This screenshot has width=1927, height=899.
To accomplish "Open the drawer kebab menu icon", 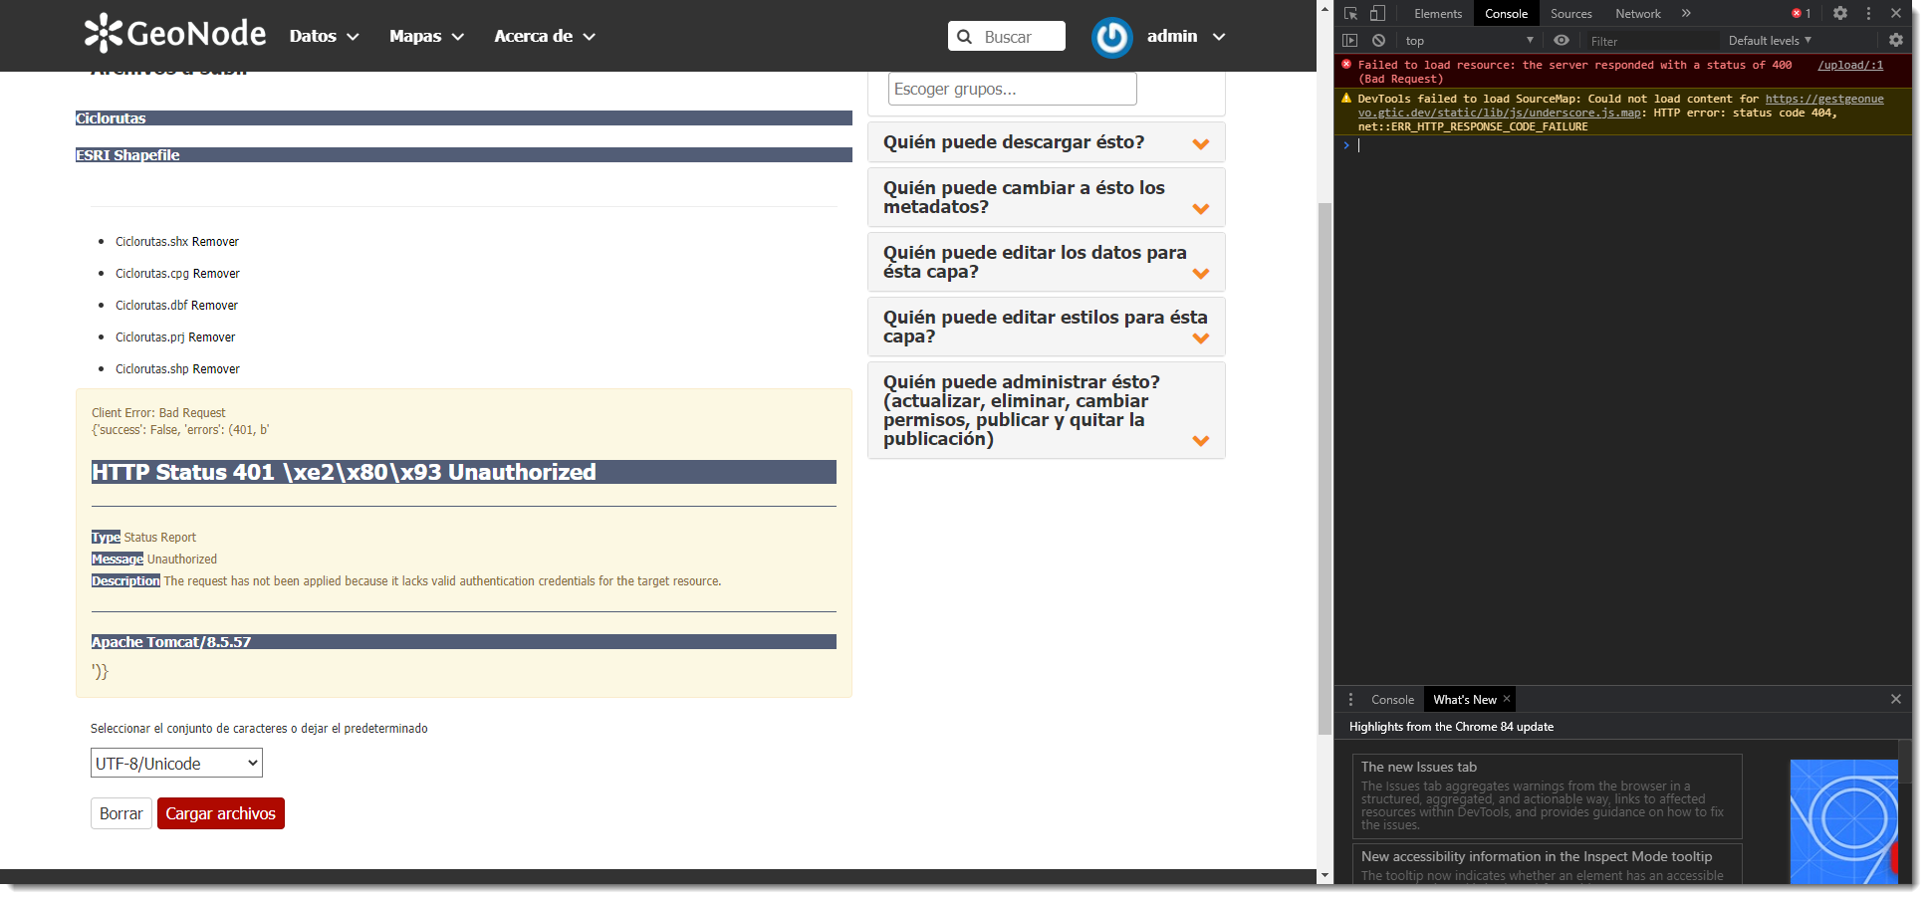I will tap(1350, 700).
